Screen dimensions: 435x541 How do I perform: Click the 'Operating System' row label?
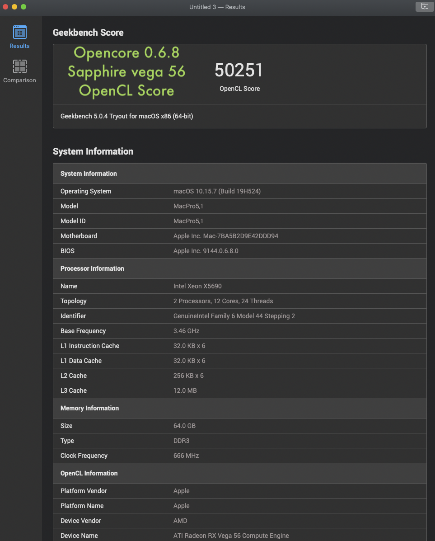tap(85, 191)
